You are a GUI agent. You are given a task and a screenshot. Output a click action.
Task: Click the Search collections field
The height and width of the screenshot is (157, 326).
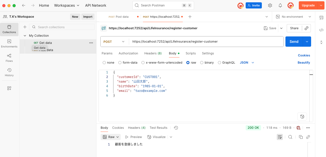(64, 27)
